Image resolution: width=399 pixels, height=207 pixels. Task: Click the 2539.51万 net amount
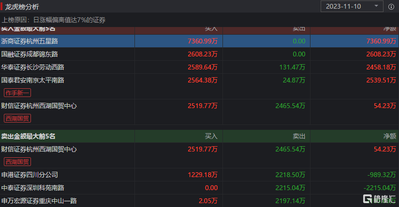(x=381, y=80)
